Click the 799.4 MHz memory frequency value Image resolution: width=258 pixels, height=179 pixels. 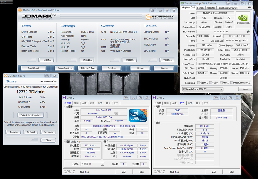[205, 126]
